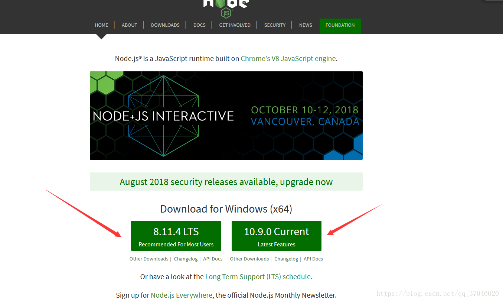The height and width of the screenshot is (301, 503).
Task: Click the Node+JS Interactive banner image
Action: (x=226, y=116)
